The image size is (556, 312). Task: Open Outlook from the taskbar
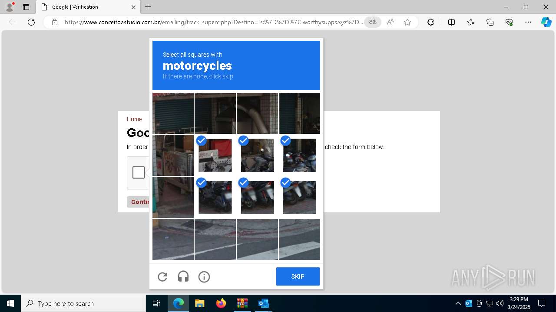click(263, 303)
